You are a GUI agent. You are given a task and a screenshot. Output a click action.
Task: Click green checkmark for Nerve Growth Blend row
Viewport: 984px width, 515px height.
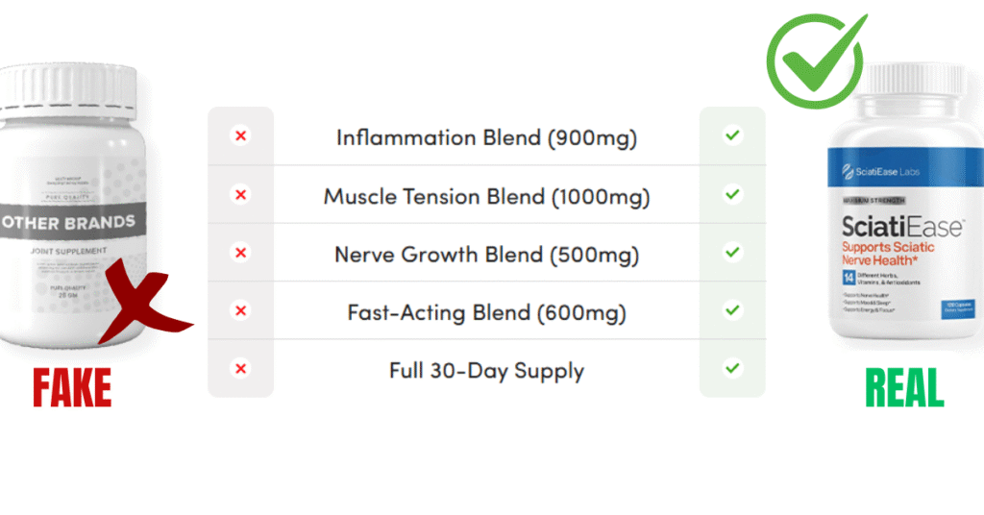(732, 252)
